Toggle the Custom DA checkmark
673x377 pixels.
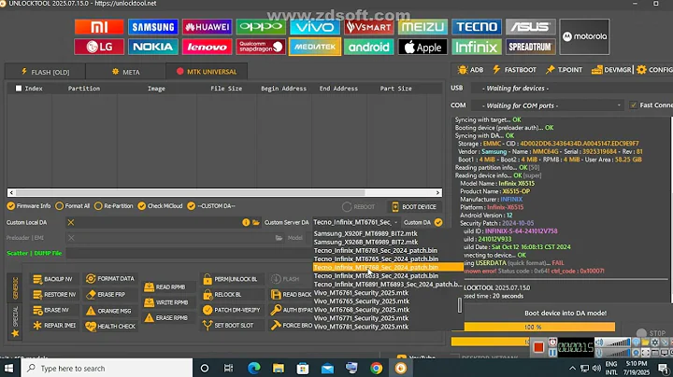[x=438, y=222]
